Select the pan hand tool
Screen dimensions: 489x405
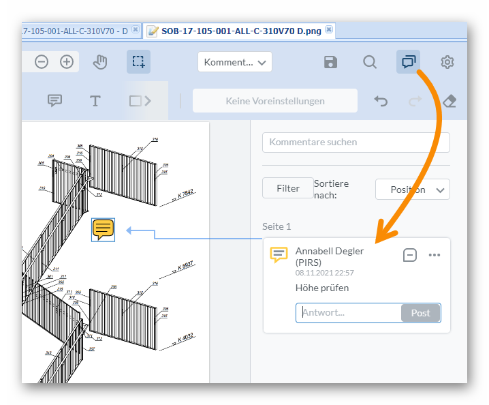point(100,62)
